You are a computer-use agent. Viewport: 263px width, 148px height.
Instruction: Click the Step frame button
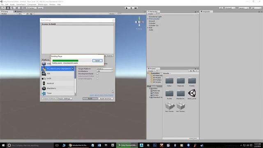pos(136,8)
